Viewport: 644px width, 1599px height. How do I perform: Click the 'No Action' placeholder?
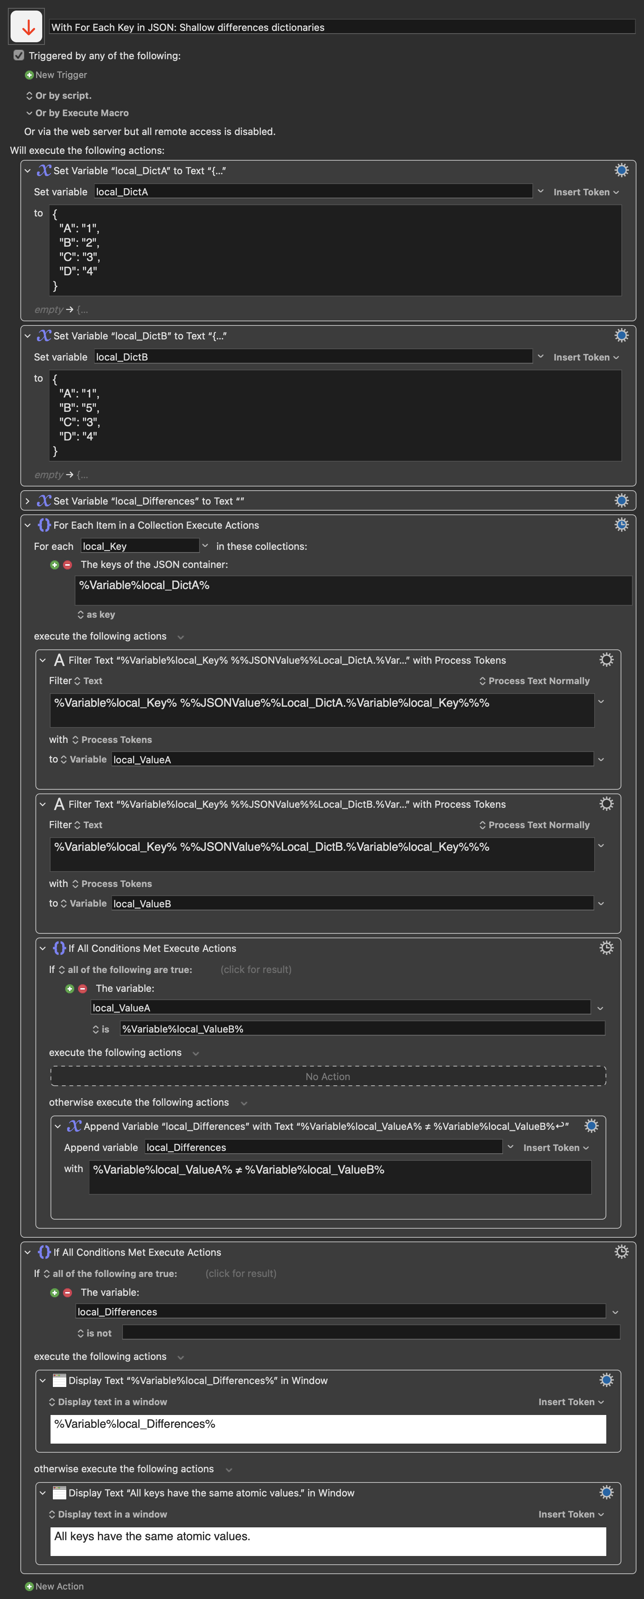click(x=328, y=1076)
